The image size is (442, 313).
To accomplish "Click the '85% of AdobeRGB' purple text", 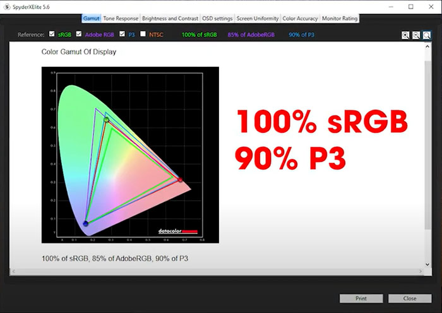I will tap(251, 35).
